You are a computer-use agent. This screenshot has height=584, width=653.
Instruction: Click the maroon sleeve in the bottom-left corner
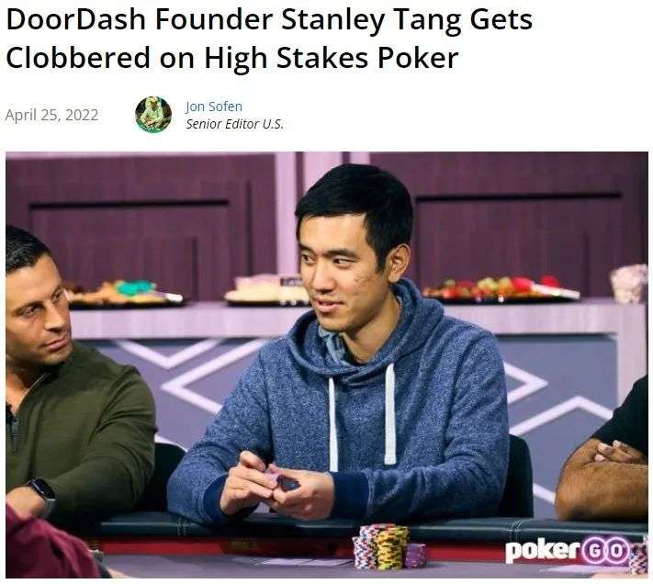46,545
